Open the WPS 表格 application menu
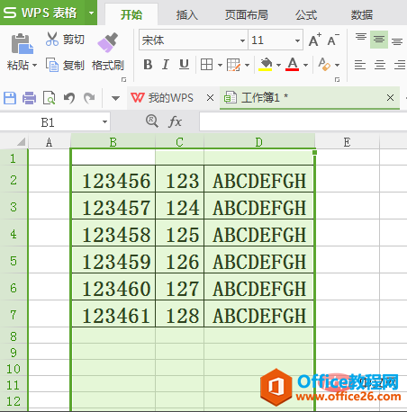 [42, 13]
